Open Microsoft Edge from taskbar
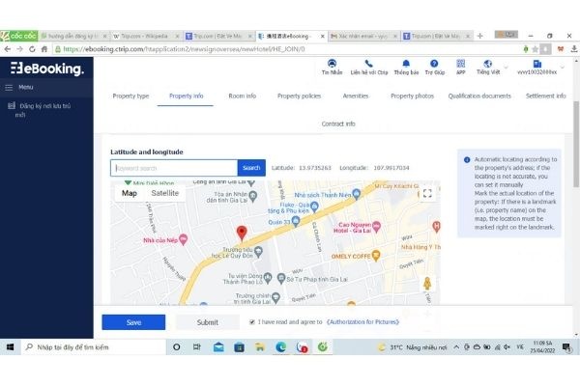This screenshot has width=580, height=386. coord(280,347)
